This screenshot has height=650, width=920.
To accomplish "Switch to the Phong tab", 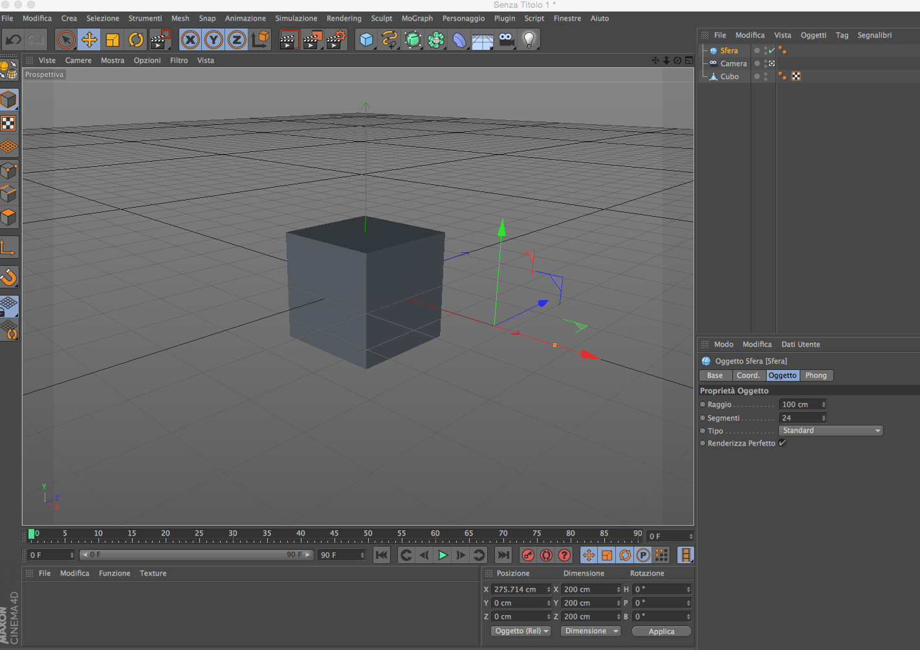I will click(x=816, y=376).
